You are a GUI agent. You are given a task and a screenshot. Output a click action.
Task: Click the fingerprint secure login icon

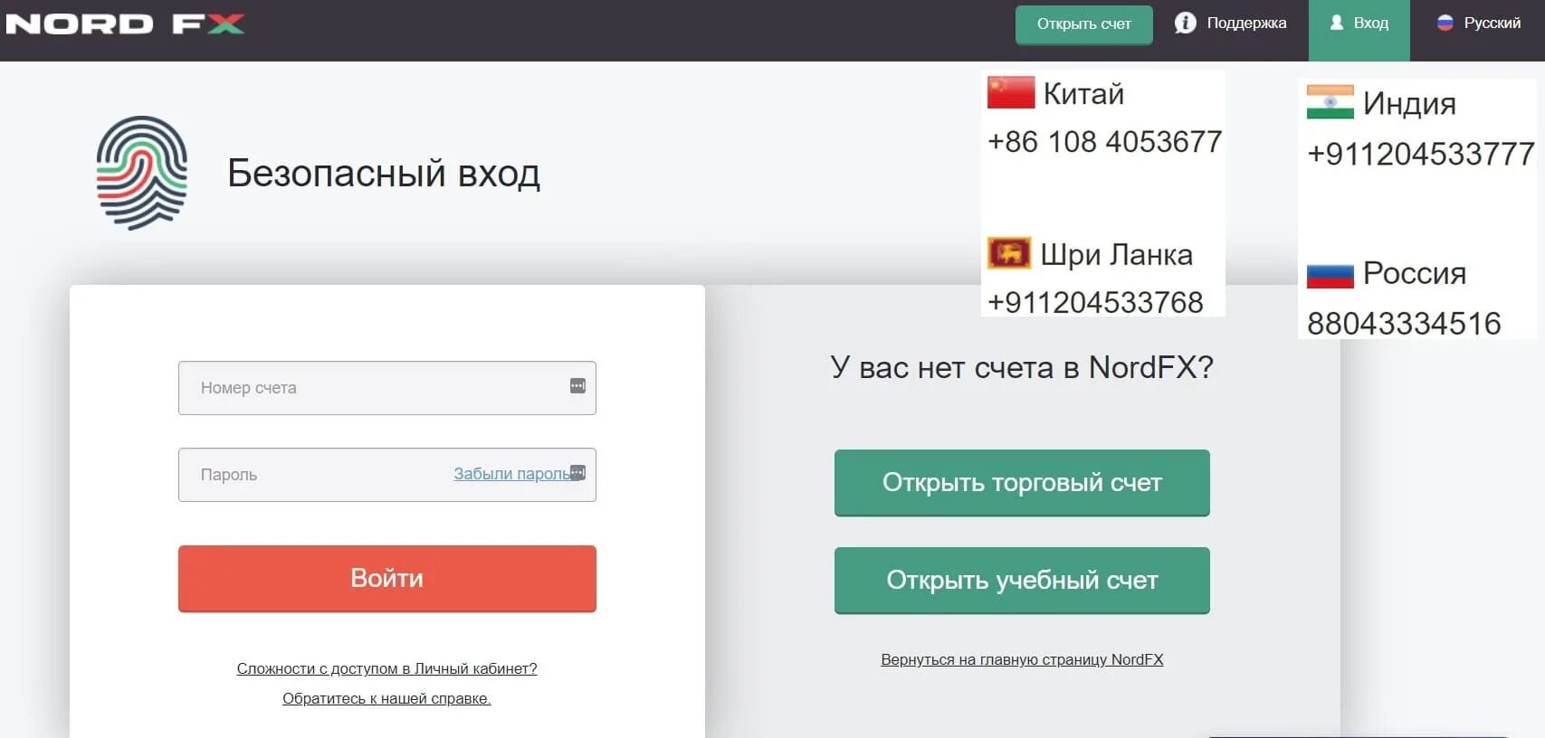142,173
